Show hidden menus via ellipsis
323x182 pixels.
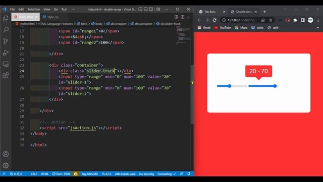coord(73,9)
